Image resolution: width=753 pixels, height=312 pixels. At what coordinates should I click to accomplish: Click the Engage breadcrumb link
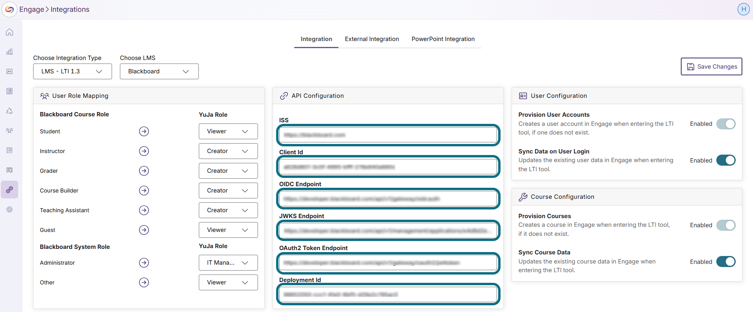pos(32,9)
